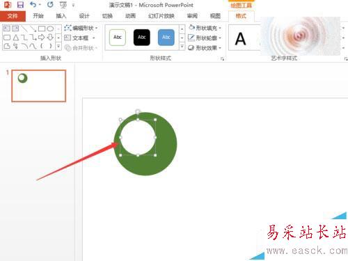Switch to the 插入 (Insert) tab
This screenshot has height=261, width=348.
(x=61, y=16)
